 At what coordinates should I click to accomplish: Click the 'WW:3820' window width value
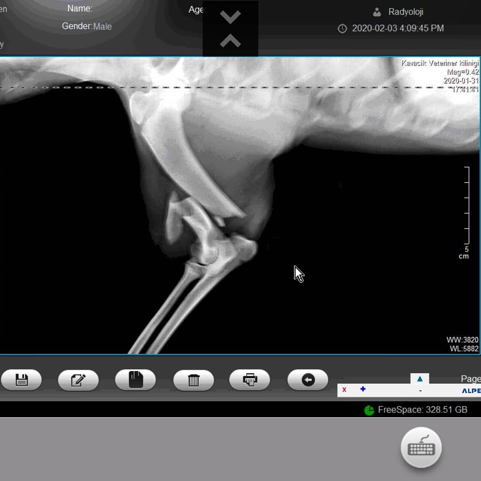(462, 340)
